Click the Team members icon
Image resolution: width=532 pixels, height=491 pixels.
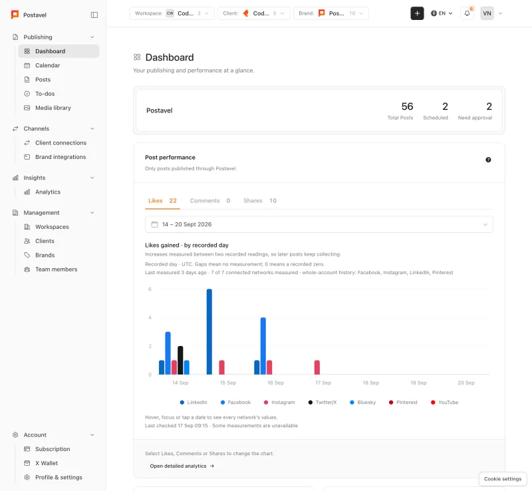(x=27, y=269)
